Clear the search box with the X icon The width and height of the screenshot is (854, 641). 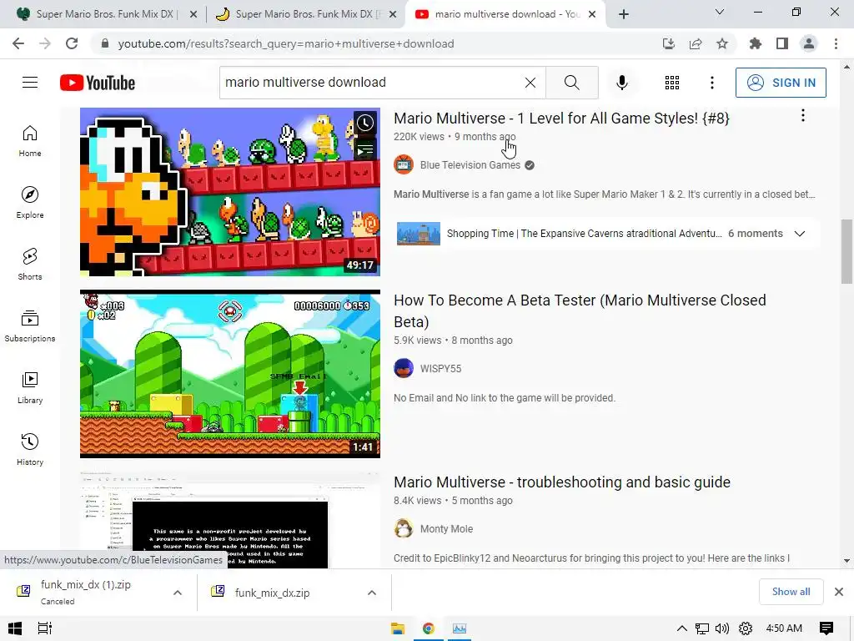pos(530,83)
